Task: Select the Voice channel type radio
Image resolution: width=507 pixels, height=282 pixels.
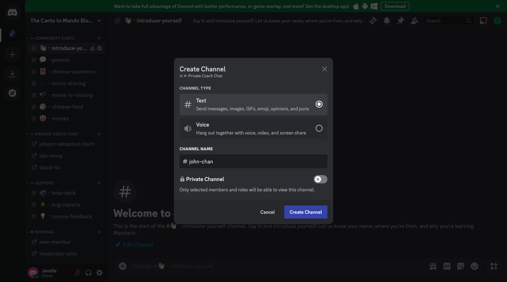Action: click(x=319, y=128)
